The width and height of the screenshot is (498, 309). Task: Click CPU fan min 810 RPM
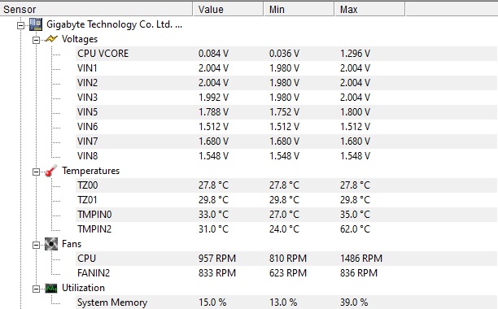coord(288,259)
